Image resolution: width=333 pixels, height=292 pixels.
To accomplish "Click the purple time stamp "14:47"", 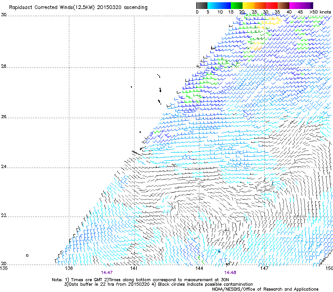I will pyautogui.click(x=107, y=273).
